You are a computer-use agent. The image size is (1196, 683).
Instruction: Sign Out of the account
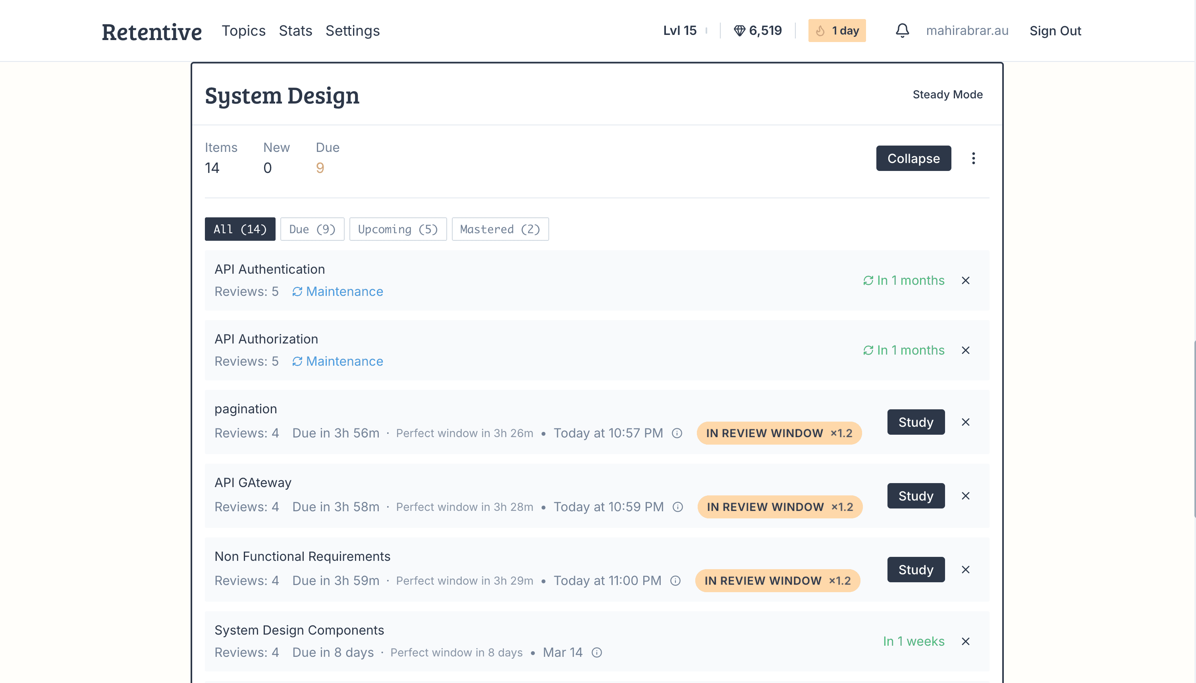[1055, 31]
